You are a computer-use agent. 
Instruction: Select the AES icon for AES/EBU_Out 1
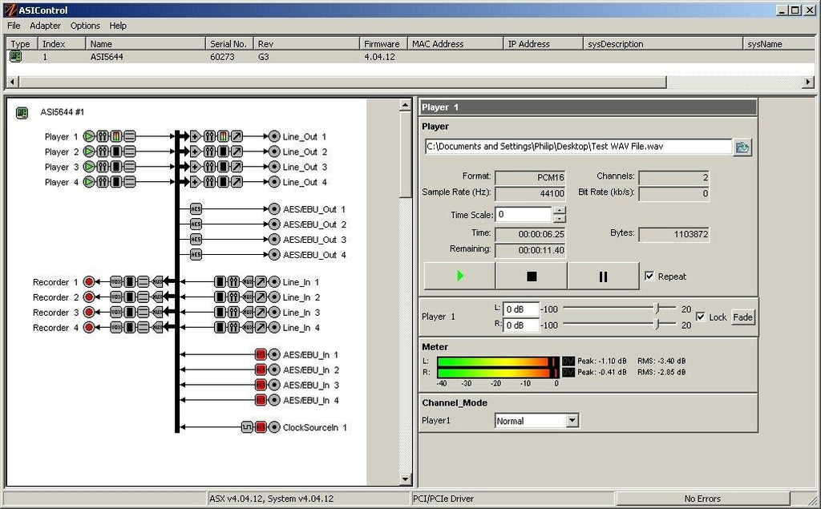[x=196, y=209]
